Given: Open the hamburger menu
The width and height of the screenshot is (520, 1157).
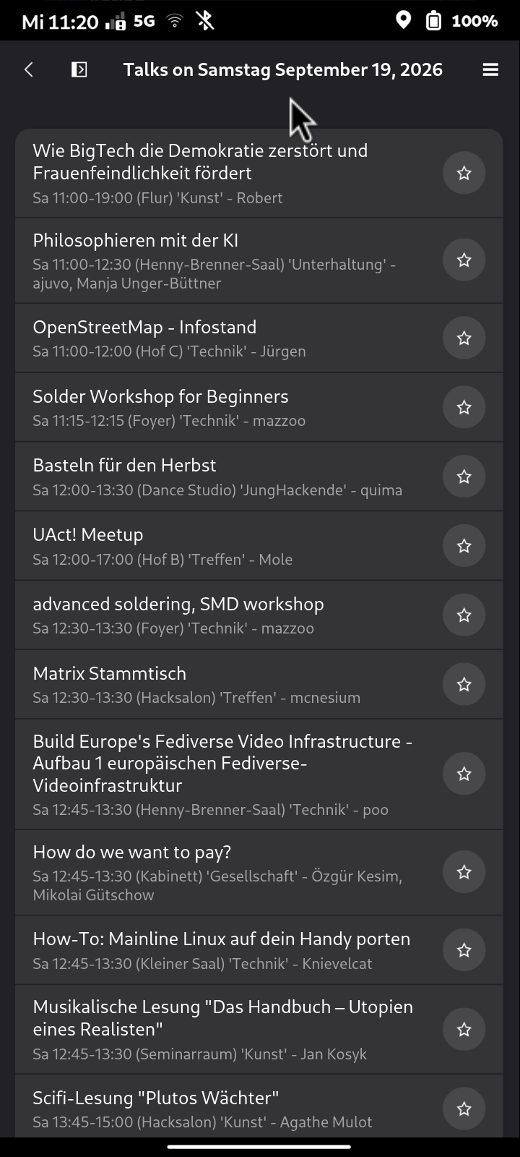Looking at the screenshot, I should 490,69.
